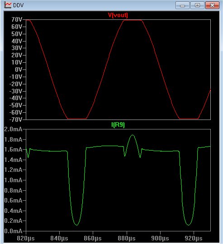Click the DDV window title text
Screen dimensions: 223x244
18,5
